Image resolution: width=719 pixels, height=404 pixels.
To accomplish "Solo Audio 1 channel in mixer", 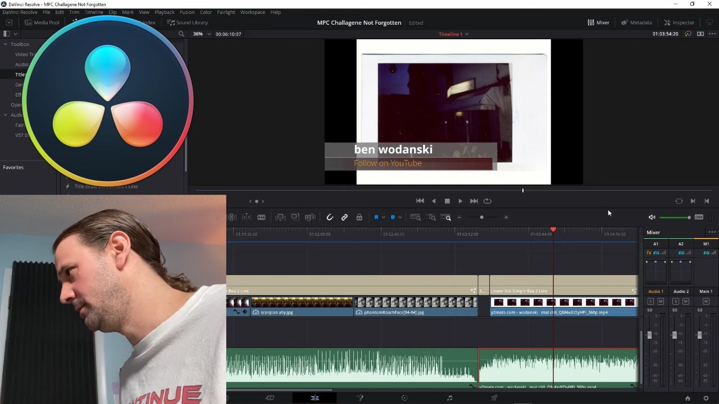I will (x=650, y=301).
